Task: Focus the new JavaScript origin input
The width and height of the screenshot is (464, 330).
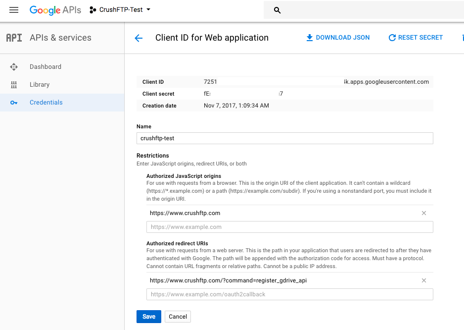Action: [290, 227]
